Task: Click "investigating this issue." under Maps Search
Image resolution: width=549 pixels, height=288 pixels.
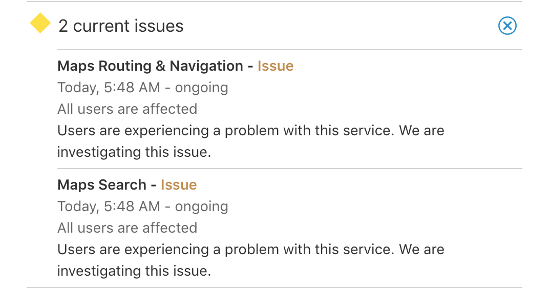Action: click(x=134, y=271)
